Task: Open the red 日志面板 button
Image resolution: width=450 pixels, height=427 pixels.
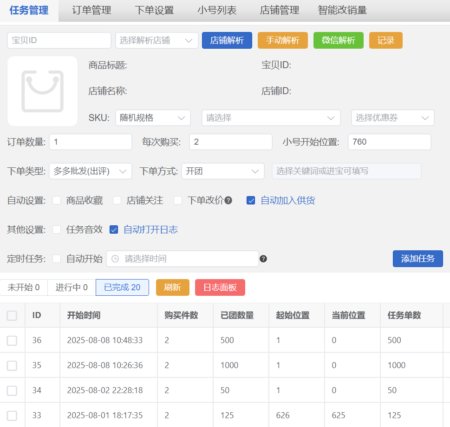Action: point(220,287)
